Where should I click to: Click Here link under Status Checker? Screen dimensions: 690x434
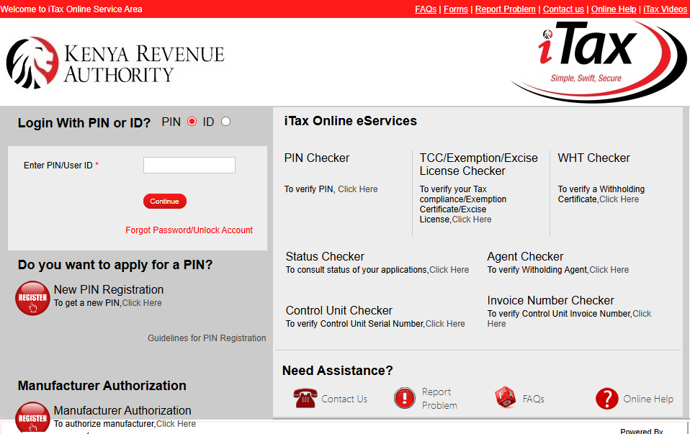449,270
